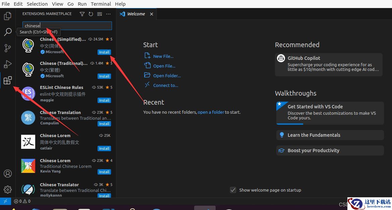Select Chinese (Simplified) globe extension icon
The width and height of the screenshot is (392, 210).
coord(28,45)
